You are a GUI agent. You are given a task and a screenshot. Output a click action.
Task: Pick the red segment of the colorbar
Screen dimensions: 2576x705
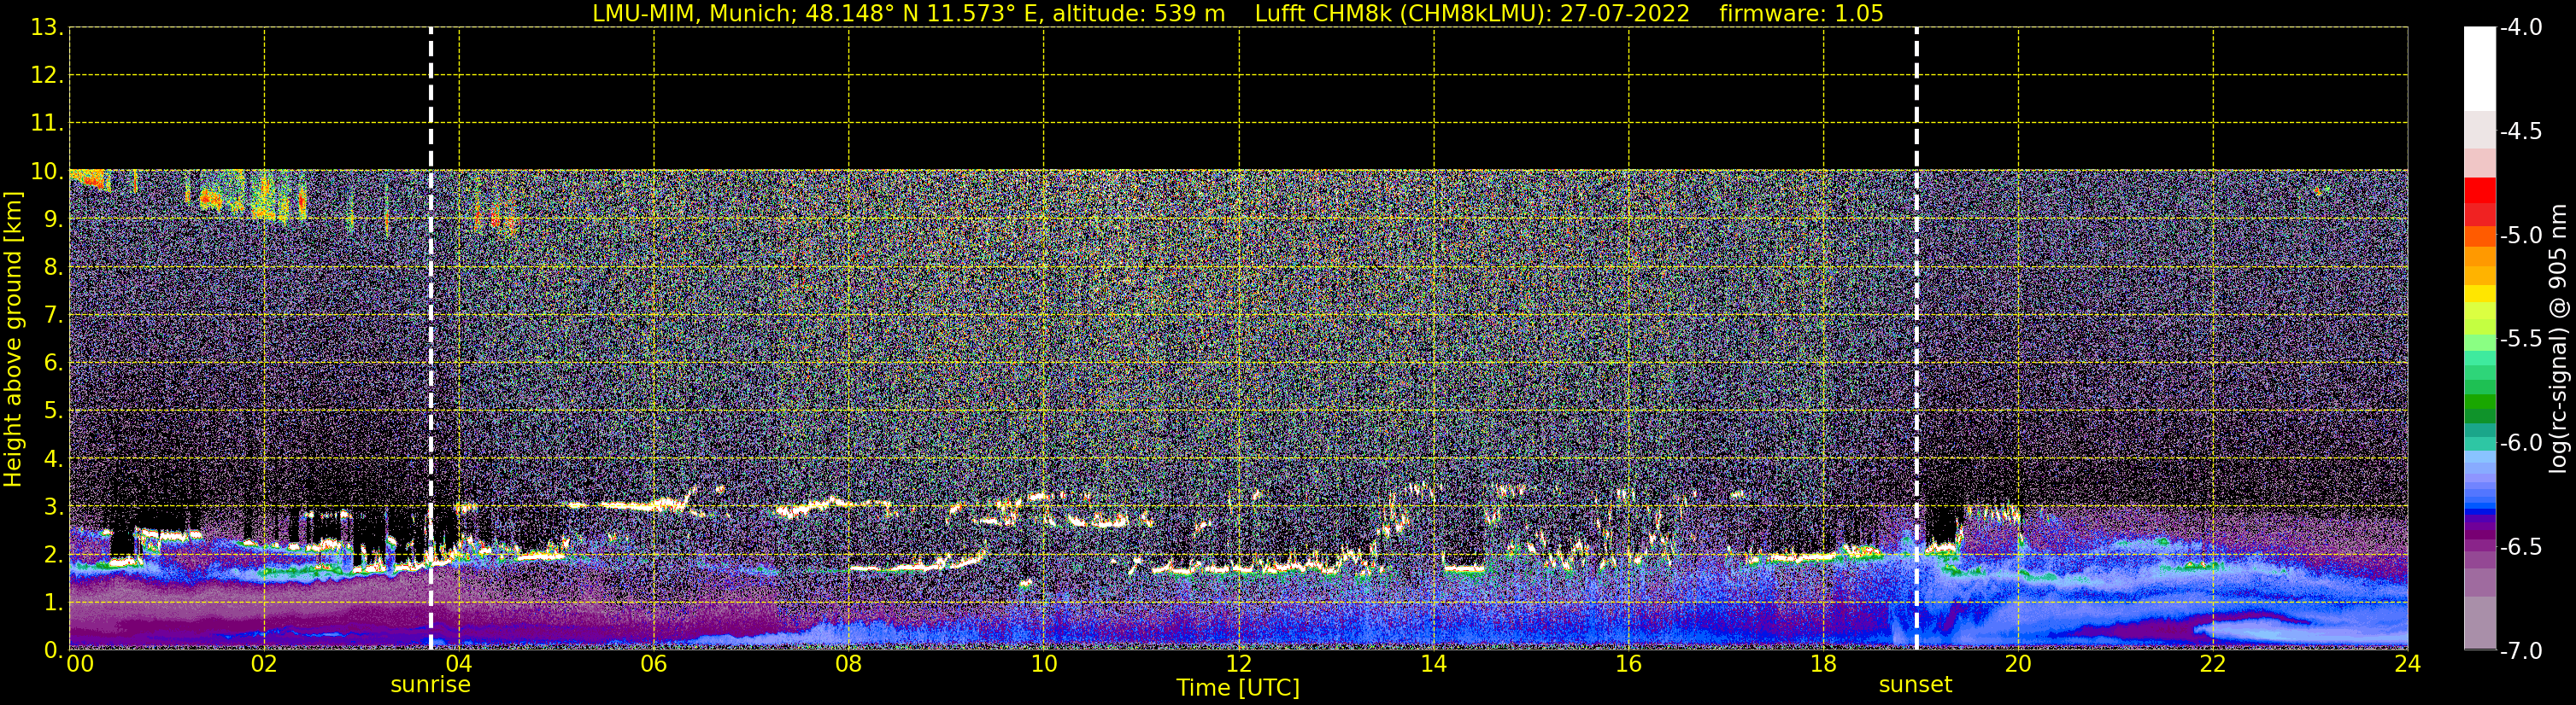point(2480,190)
